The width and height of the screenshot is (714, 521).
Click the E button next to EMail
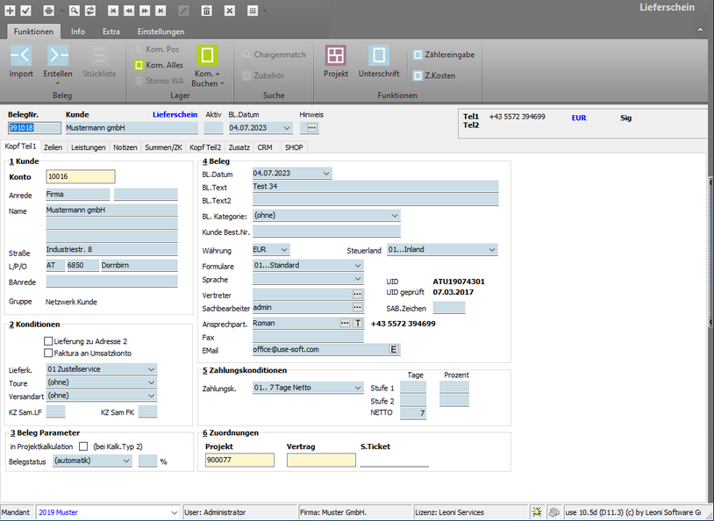(x=394, y=349)
